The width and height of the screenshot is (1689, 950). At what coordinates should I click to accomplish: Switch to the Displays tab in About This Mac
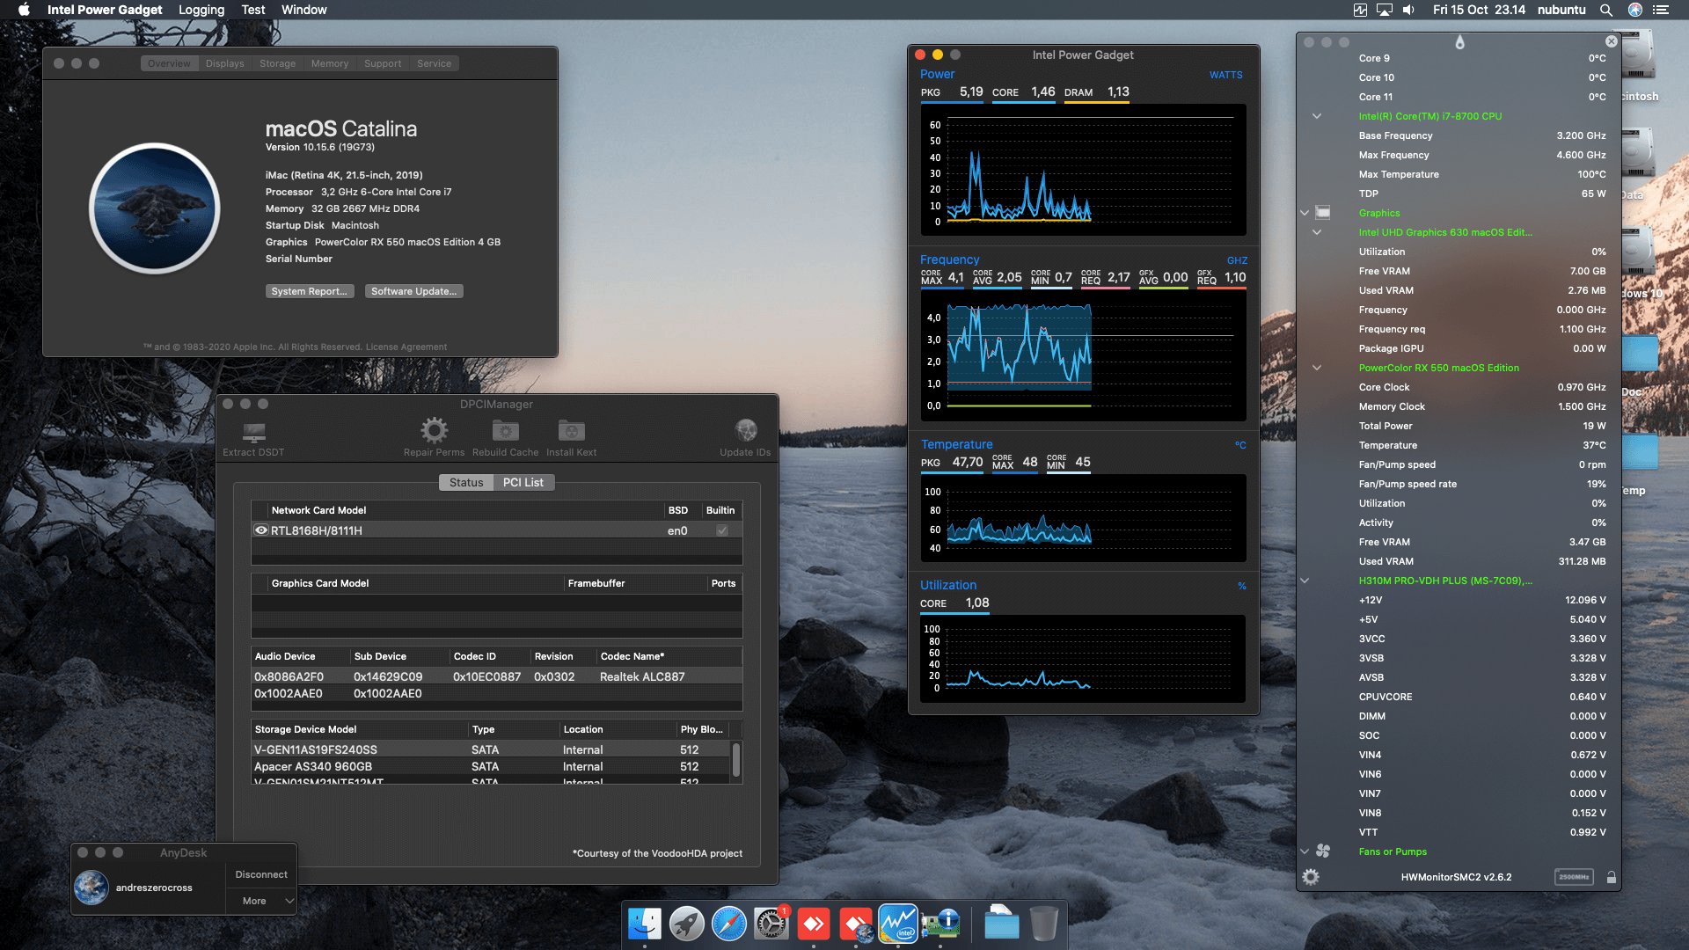click(224, 63)
